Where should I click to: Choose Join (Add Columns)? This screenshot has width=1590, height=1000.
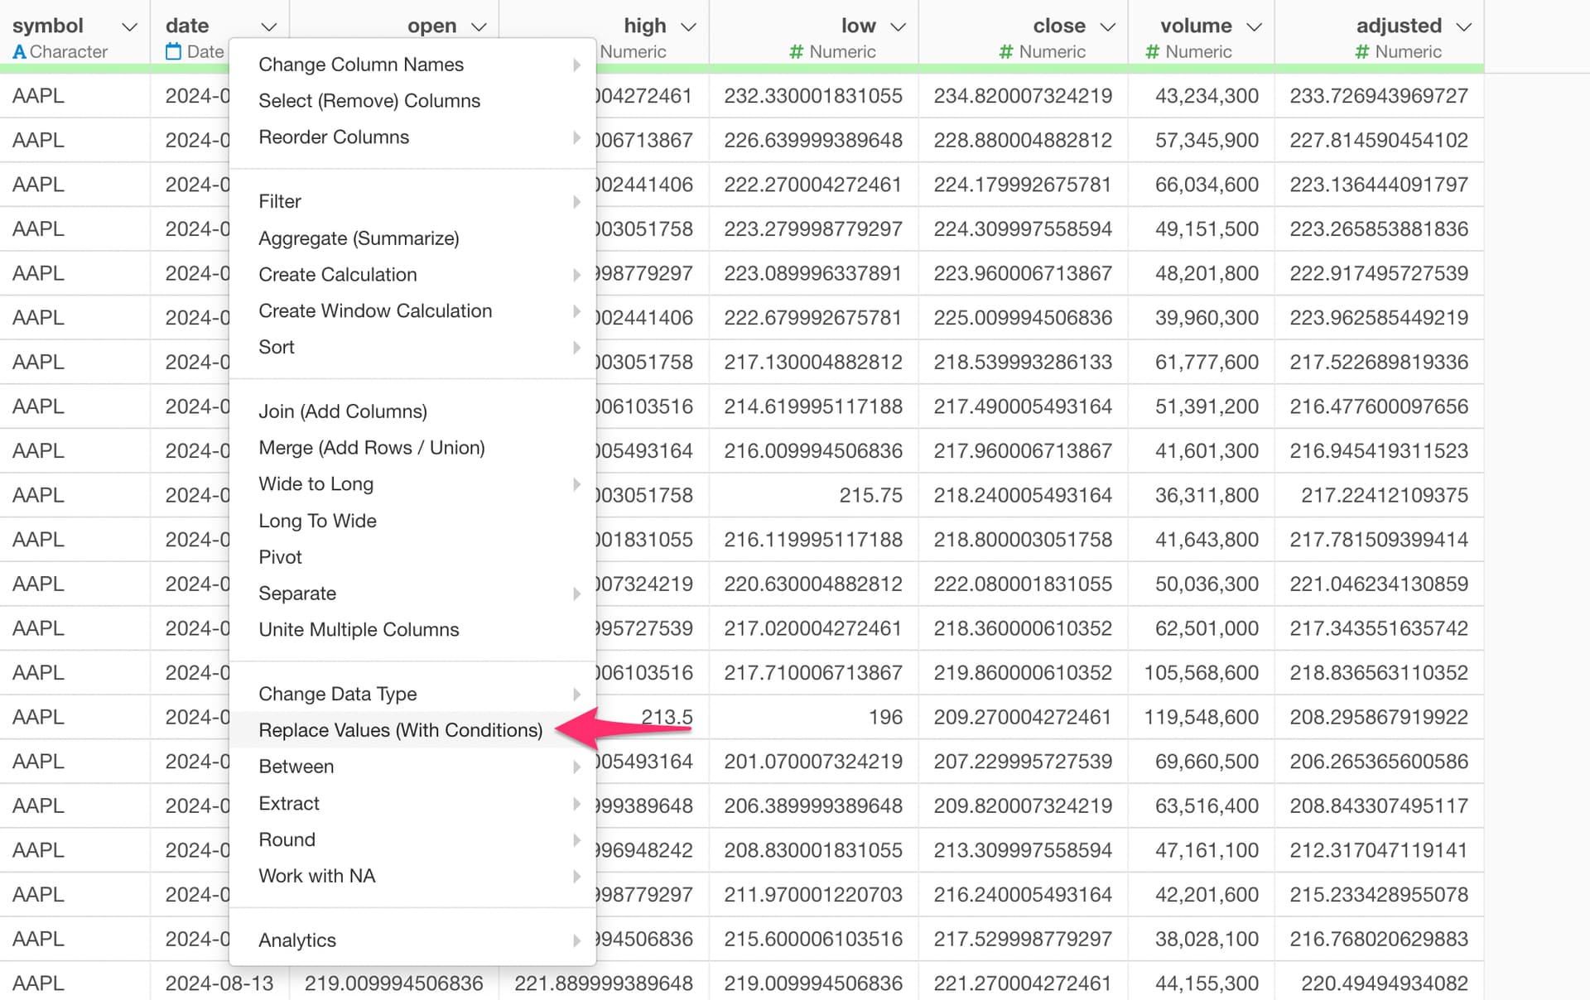[x=412, y=411]
